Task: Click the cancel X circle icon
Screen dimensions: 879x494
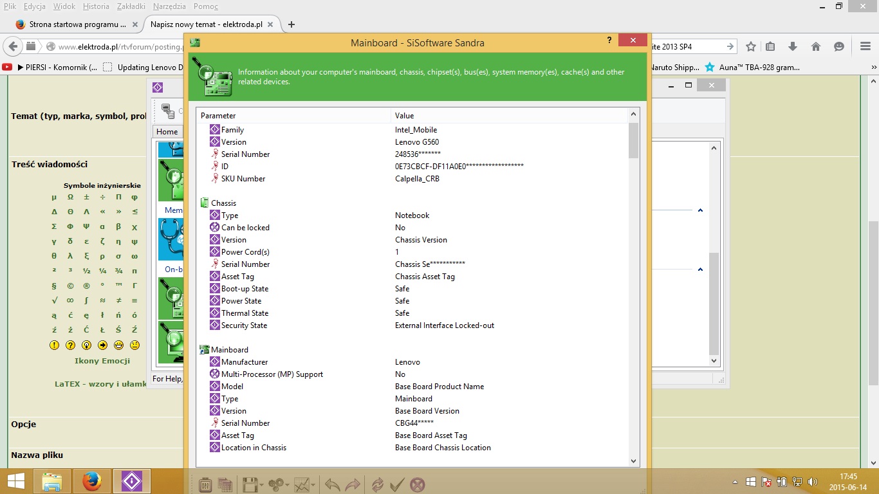Action: click(418, 484)
